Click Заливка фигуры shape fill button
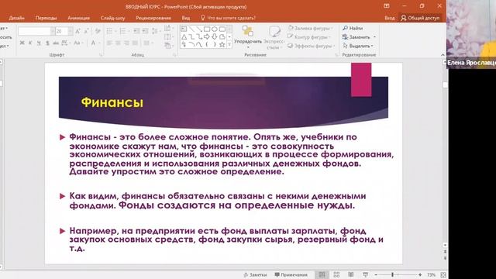This screenshot has height=279, width=496. 310,28
